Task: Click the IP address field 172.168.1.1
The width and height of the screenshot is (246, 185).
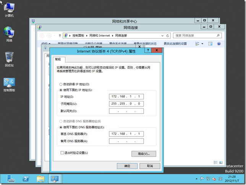Action: 126,96
